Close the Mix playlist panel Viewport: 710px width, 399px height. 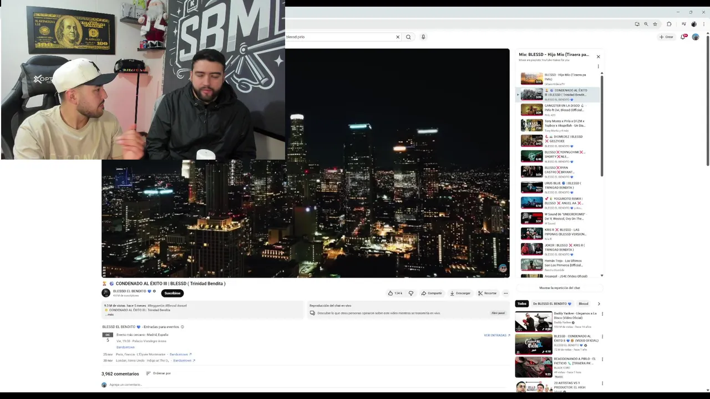pos(598,57)
